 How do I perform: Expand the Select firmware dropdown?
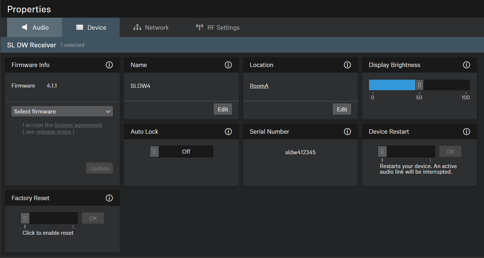point(62,111)
